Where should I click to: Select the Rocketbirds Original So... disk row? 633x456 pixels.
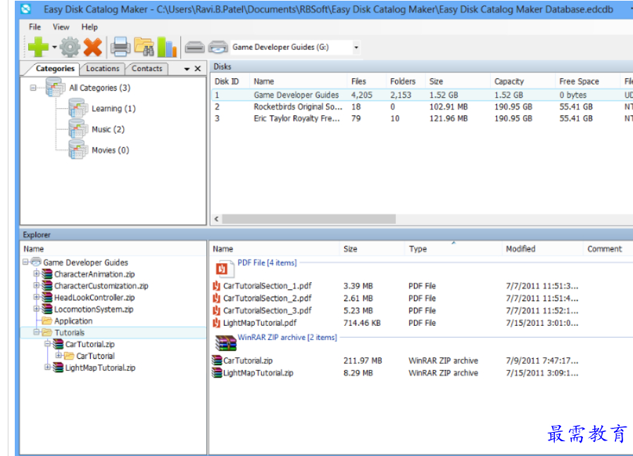(x=422, y=106)
